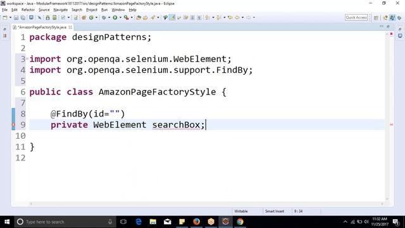Screen dimensions: 405x228
Task: Switch to the Java EE perspective icon
Action: 385,18
